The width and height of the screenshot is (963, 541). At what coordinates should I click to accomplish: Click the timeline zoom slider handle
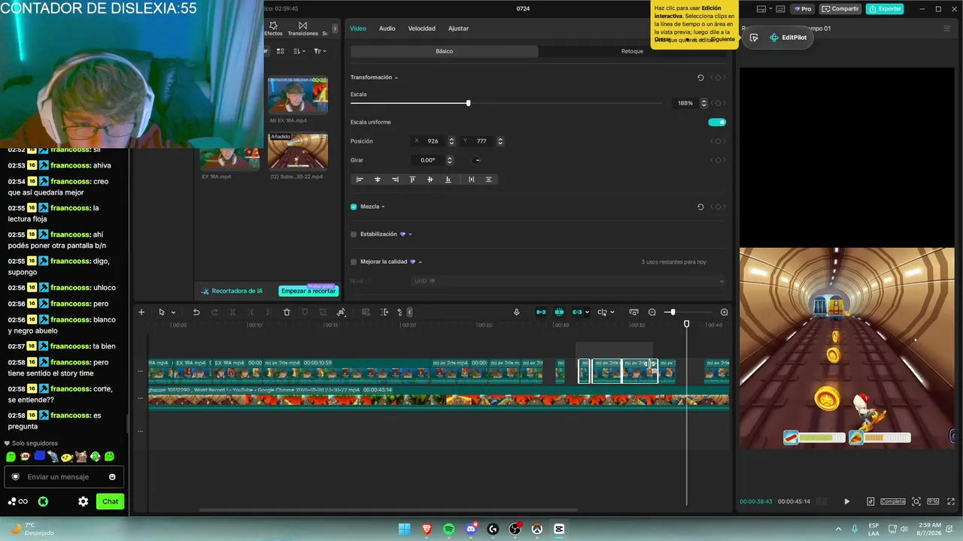[672, 312]
